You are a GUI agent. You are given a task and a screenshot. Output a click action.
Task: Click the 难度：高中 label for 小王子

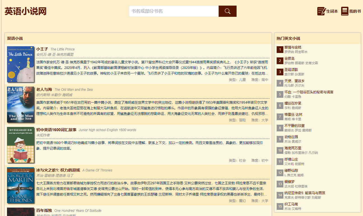click(x=260, y=80)
